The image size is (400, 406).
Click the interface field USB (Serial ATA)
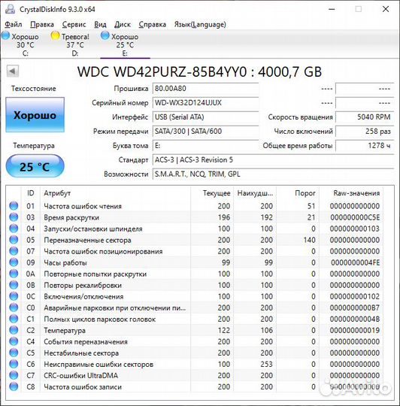pos(205,117)
